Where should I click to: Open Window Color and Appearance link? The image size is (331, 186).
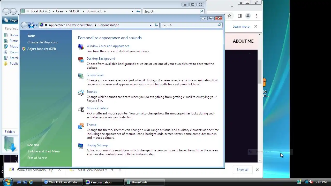click(108, 46)
